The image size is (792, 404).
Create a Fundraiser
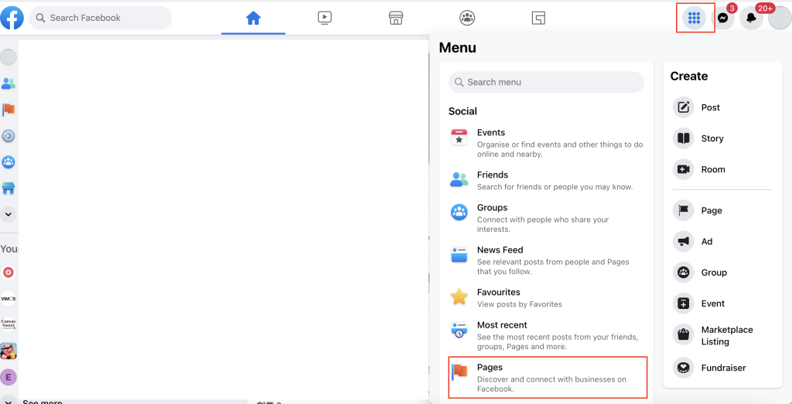(723, 368)
